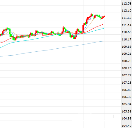Select the 107.28 price axis label

click(127, 83)
